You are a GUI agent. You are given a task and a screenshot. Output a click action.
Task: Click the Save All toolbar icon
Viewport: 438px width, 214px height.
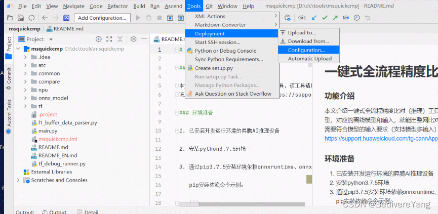click(x=21, y=18)
